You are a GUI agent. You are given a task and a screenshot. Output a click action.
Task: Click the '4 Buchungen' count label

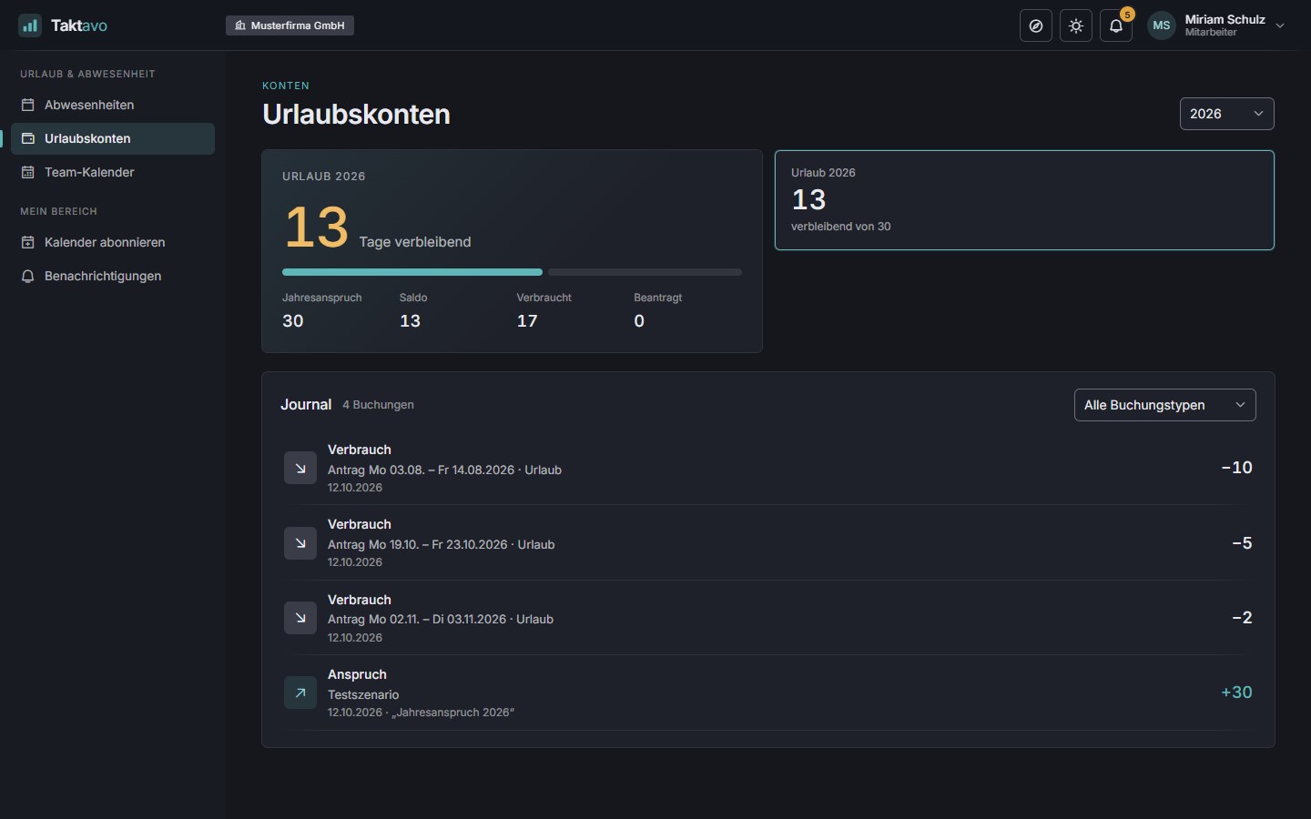(x=378, y=405)
